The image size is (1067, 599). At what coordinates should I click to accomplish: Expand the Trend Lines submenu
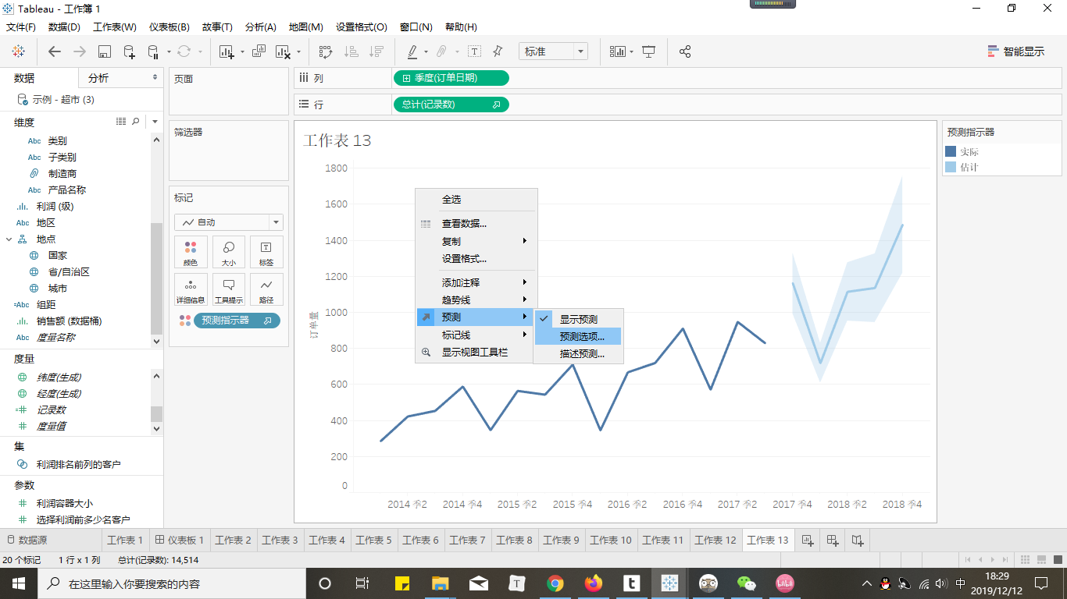(476, 299)
